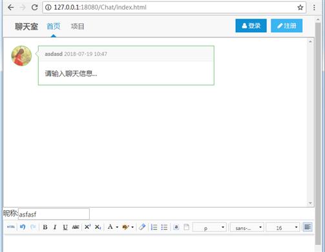
Task: Insert an ordered numbered list
Action: pos(154,227)
